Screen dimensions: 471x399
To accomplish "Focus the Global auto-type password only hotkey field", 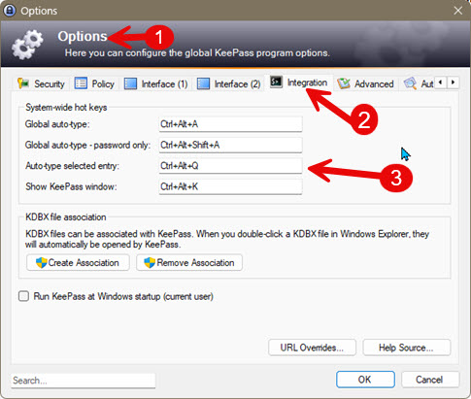I will 230,145.
